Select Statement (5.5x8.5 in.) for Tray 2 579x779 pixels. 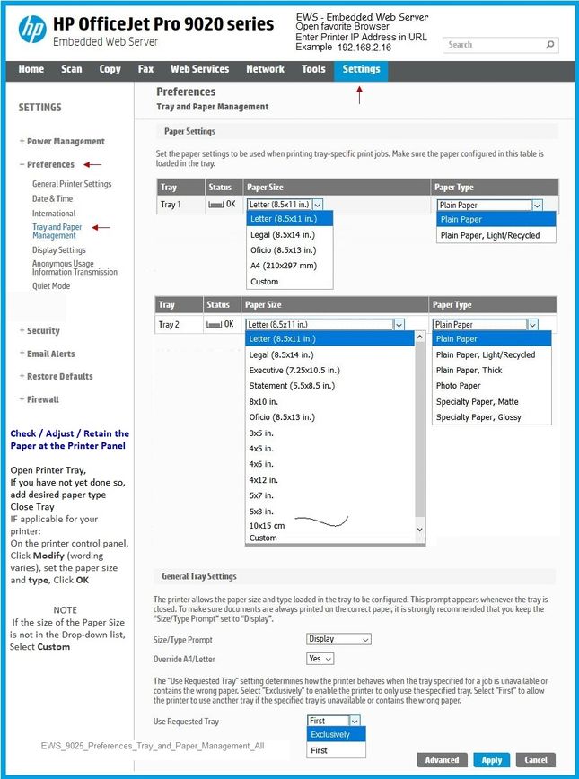click(x=330, y=386)
